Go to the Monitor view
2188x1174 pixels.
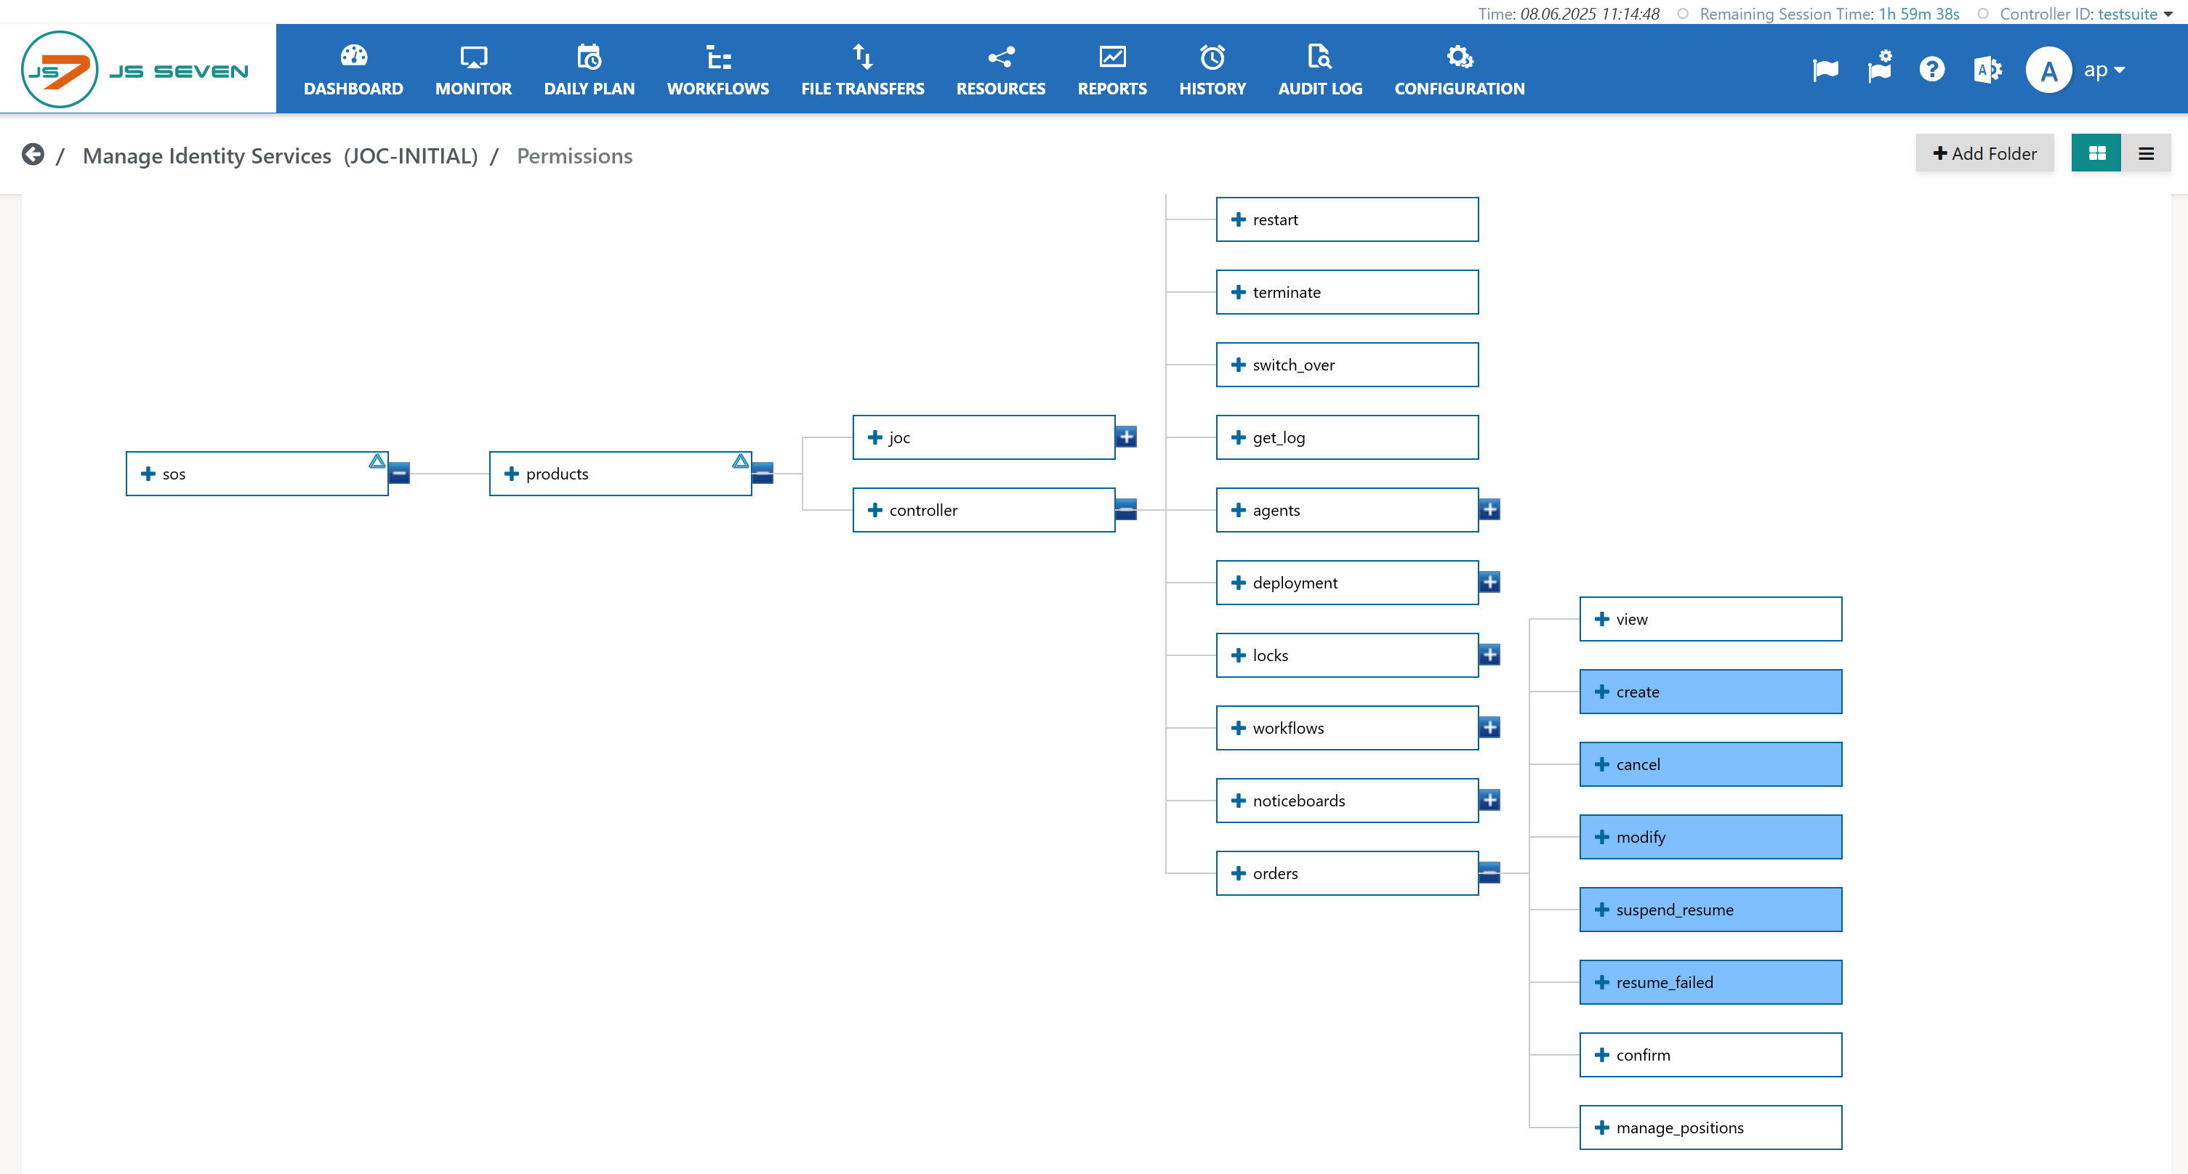pos(473,70)
